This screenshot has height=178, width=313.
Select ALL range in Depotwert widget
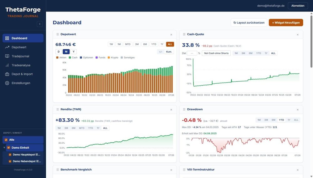click(170, 44)
